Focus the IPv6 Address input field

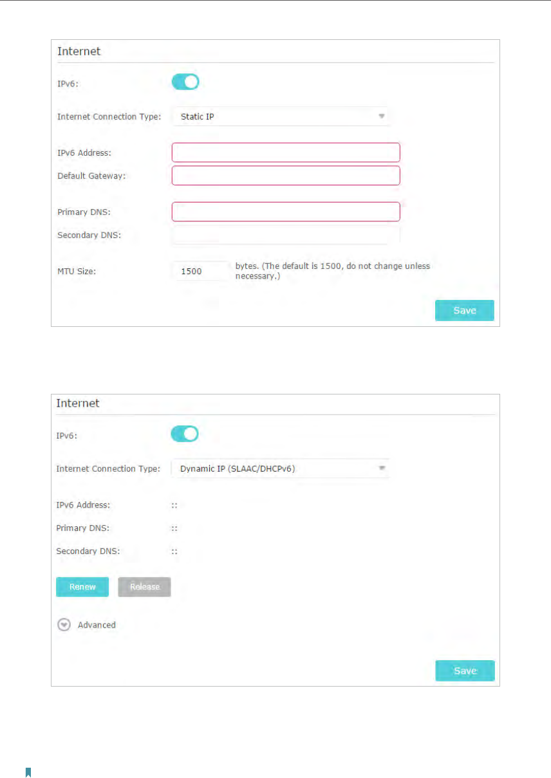point(286,153)
